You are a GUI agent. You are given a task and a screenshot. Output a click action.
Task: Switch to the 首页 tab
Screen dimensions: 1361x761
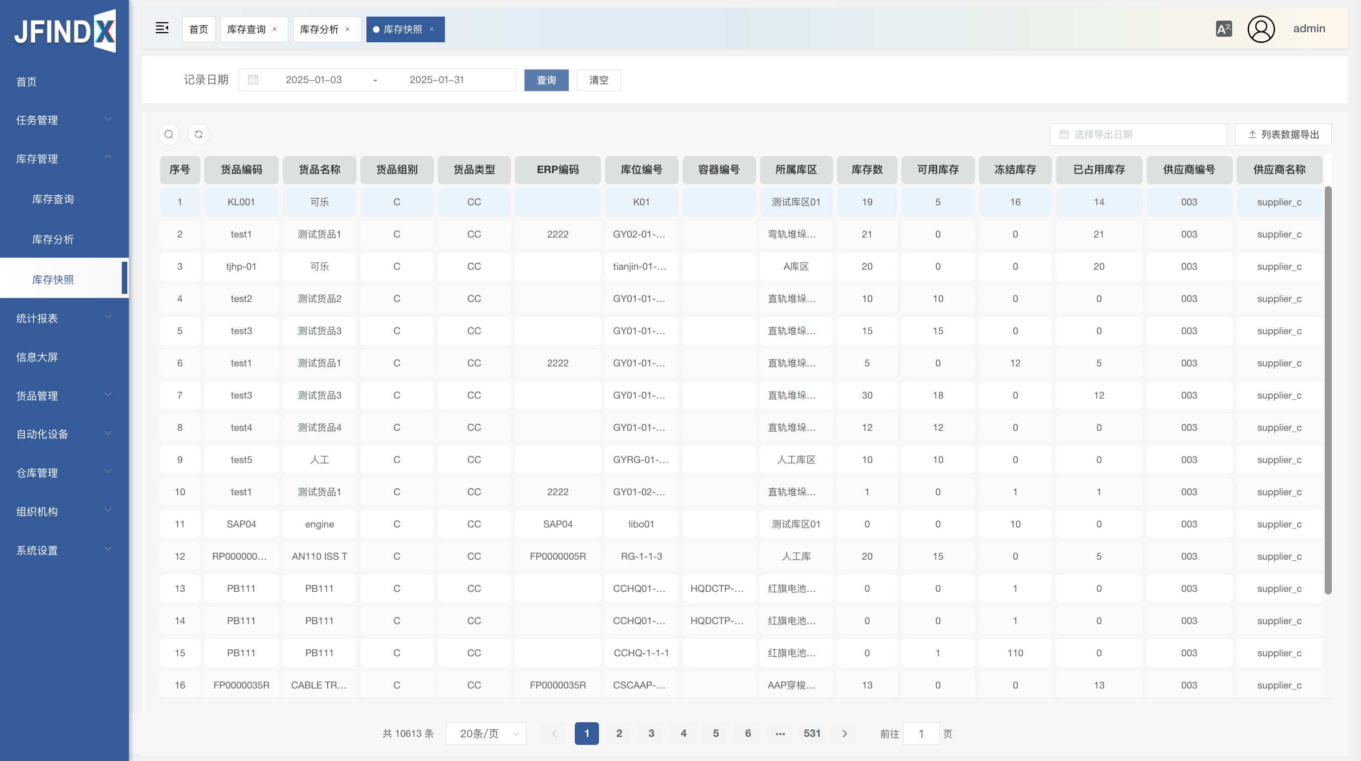(x=199, y=29)
